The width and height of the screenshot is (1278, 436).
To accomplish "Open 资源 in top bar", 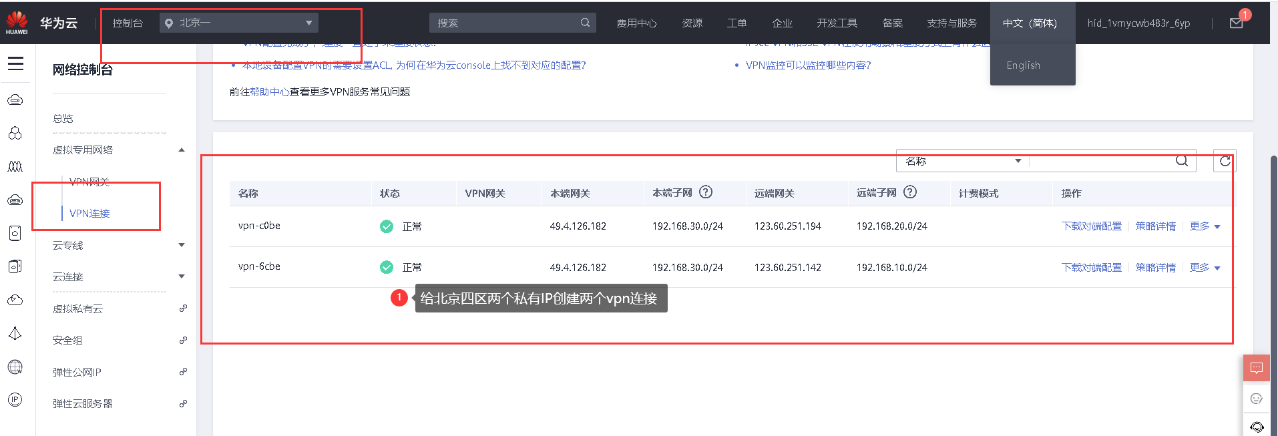I will coord(692,23).
